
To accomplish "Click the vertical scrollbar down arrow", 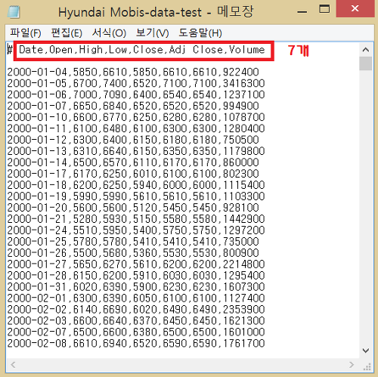I will tap(366, 351).
